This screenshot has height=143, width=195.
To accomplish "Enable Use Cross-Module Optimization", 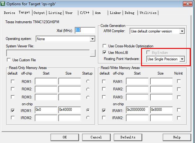I will click(x=104, y=46).
